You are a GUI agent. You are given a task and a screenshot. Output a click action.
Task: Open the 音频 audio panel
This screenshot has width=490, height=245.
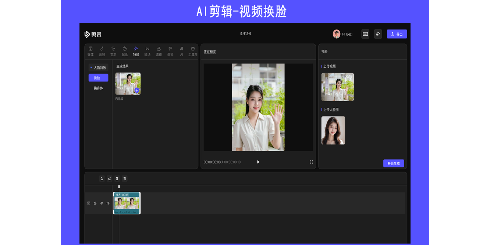(102, 50)
